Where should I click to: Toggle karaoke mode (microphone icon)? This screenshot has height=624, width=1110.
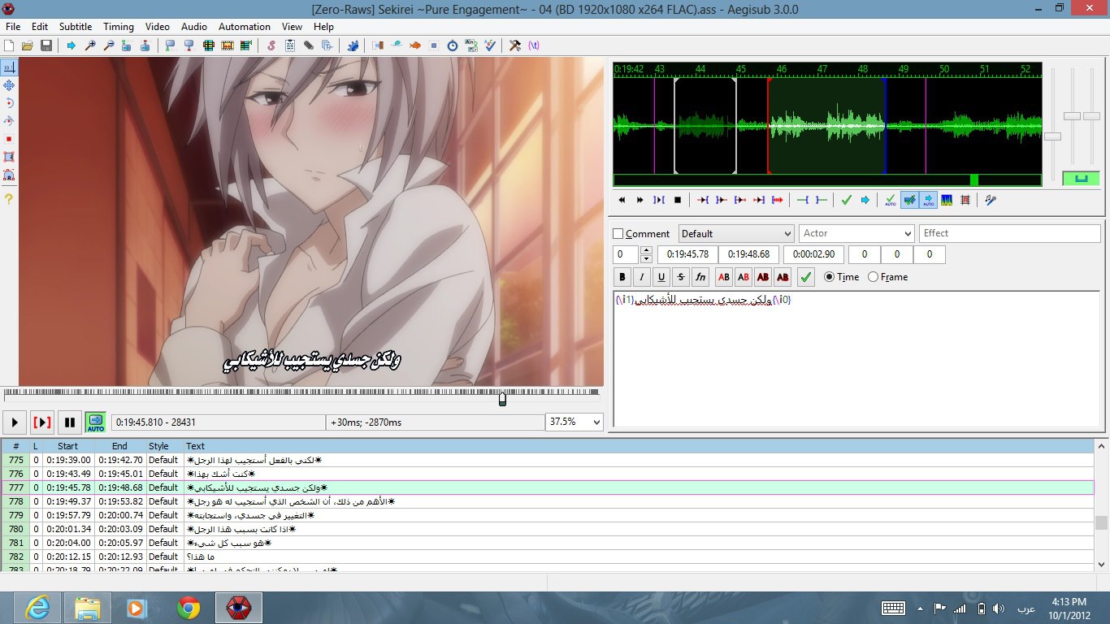[x=991, y=200]
